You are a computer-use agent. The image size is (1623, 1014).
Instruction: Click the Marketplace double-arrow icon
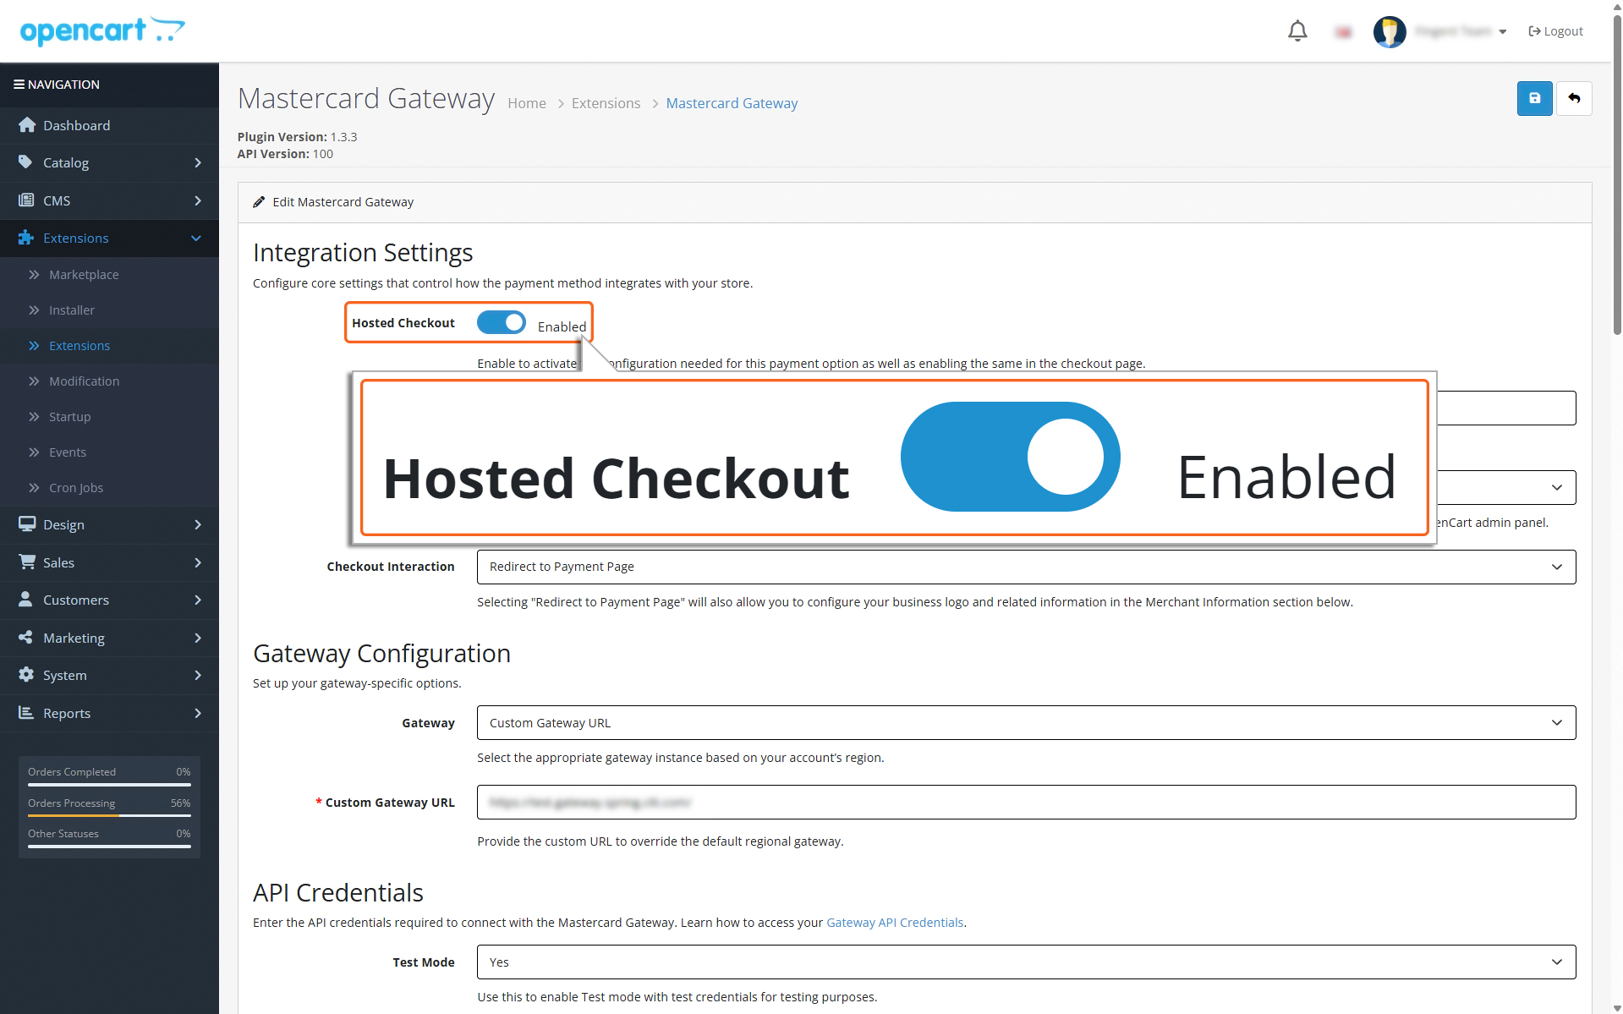(34, 274)
